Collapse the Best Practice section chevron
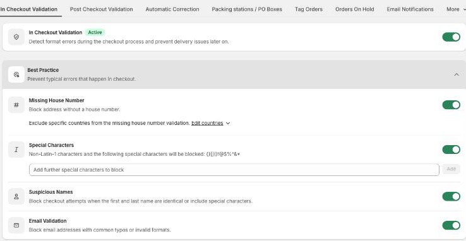 [x=457, y=74]
